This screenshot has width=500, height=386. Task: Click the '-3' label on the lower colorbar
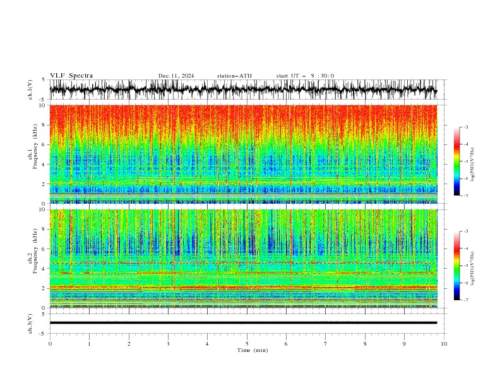tap(465, 231)
